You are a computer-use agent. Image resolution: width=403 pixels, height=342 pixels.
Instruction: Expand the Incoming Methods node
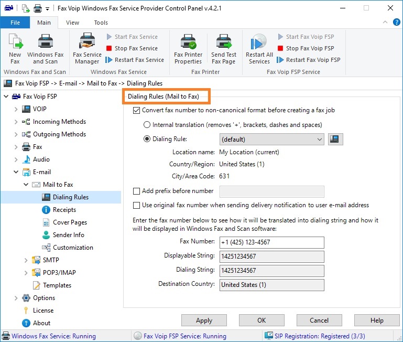16,122
